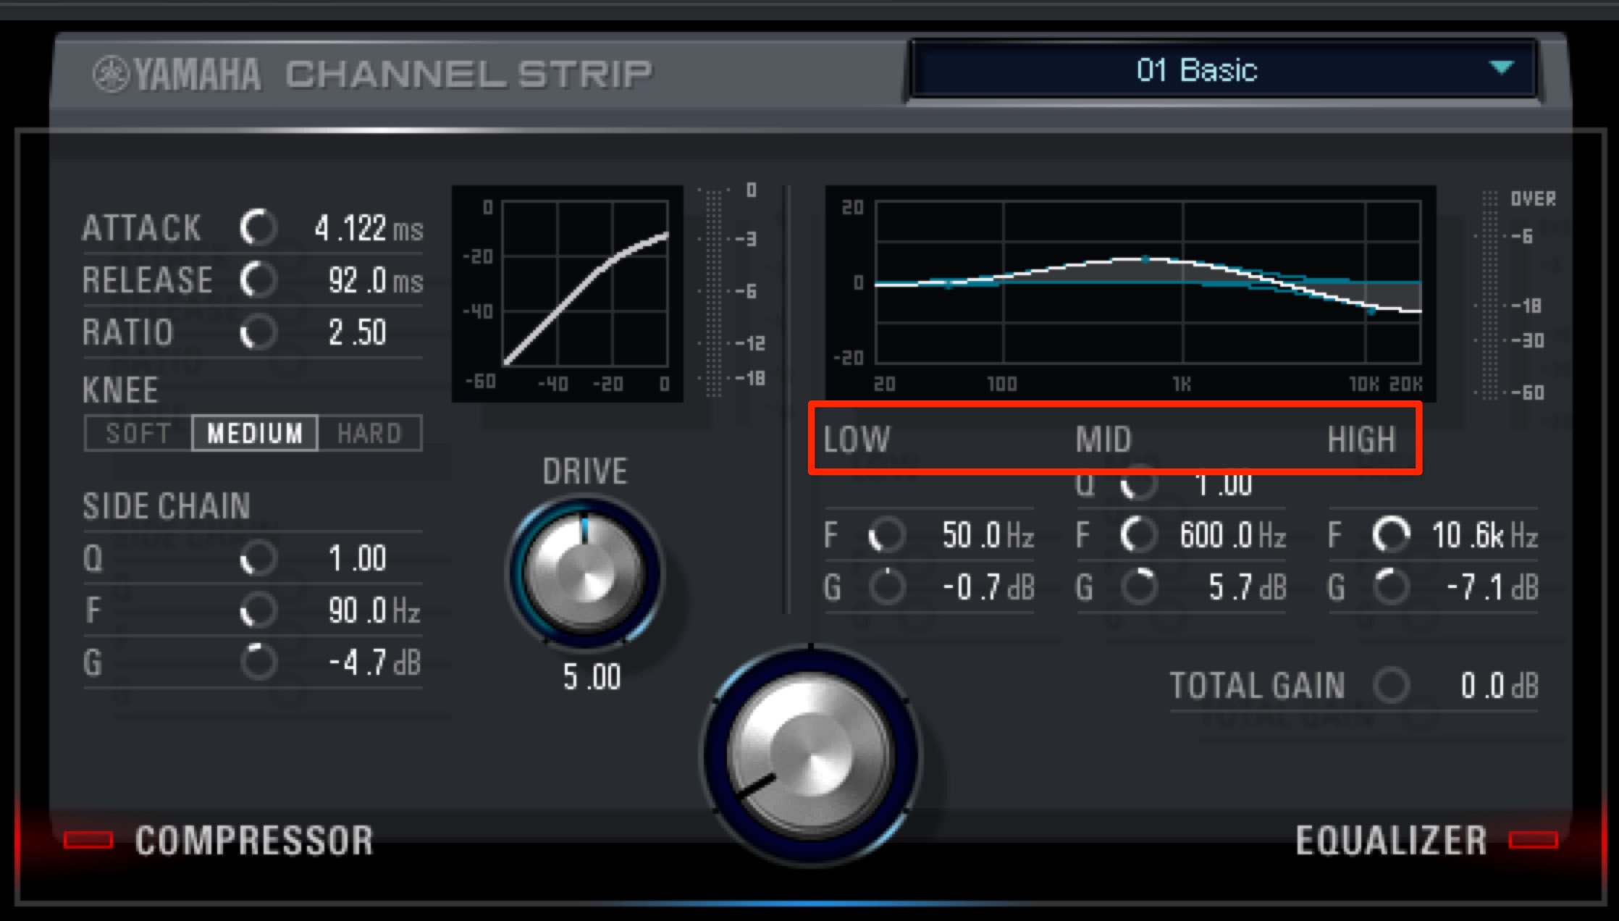Click the MID band F knob
The image size is (1619, 921).
1138,535
